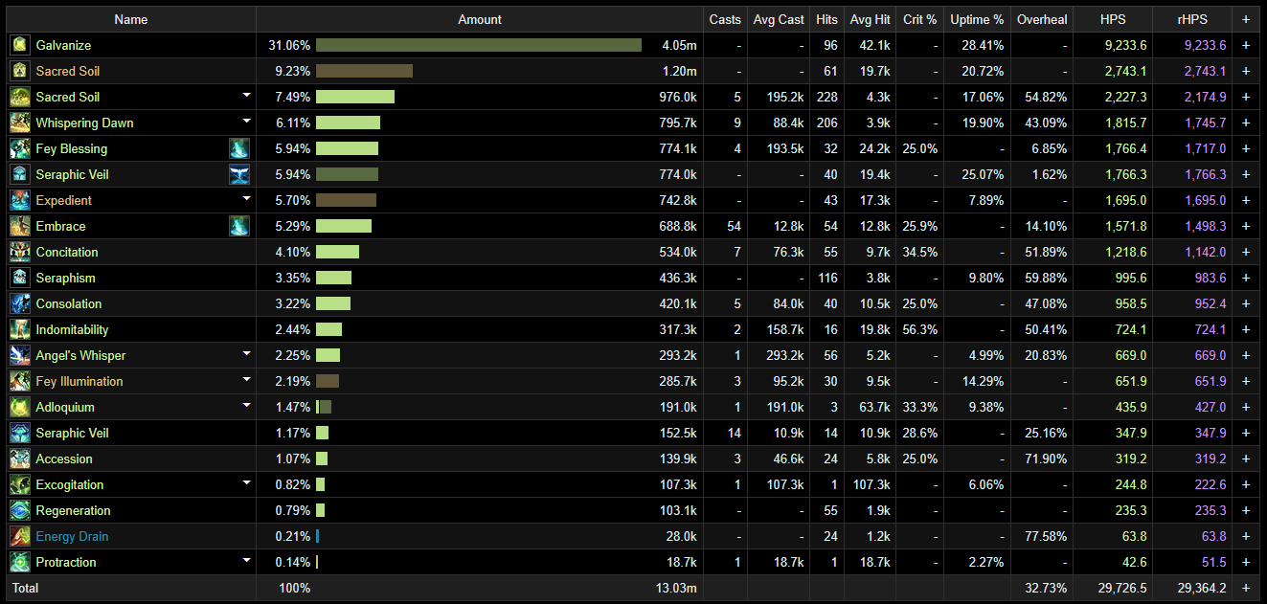The image size is (1267, 604).
Task: Open the Regeneration ability link
Action: point(73,510)
